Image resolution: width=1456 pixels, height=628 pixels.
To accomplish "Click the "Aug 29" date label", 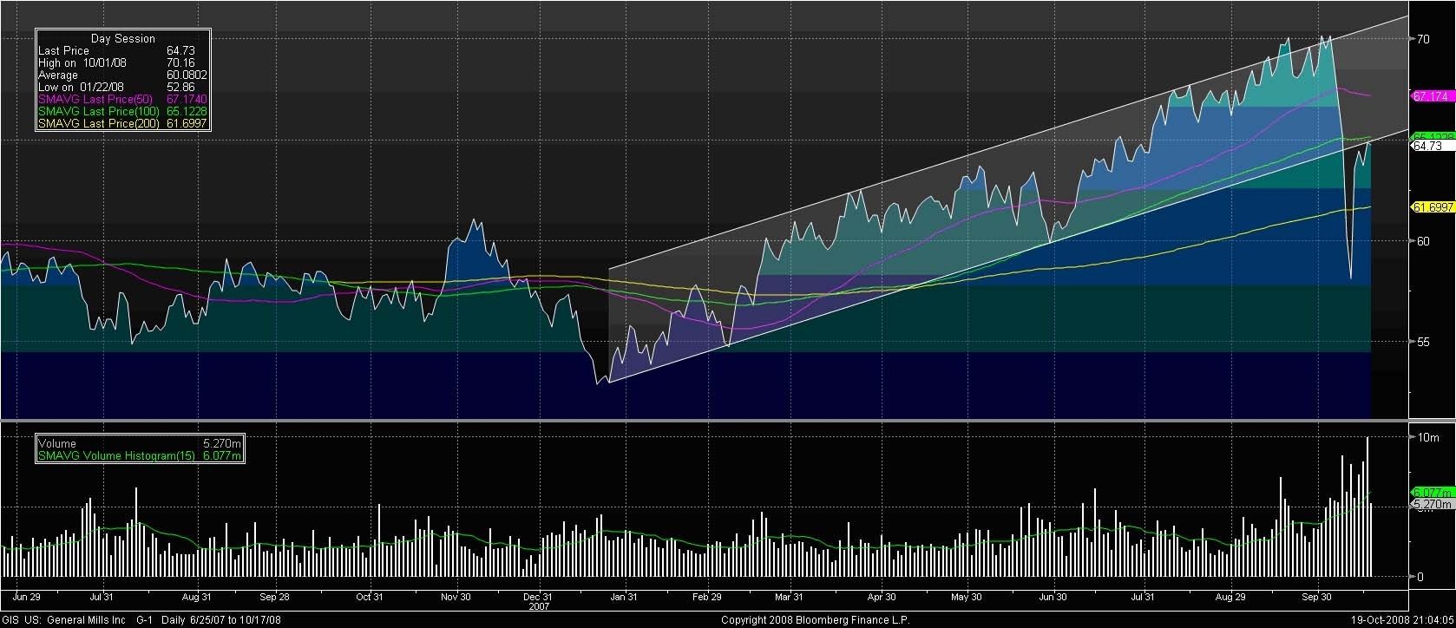I will click(1230, 598).
